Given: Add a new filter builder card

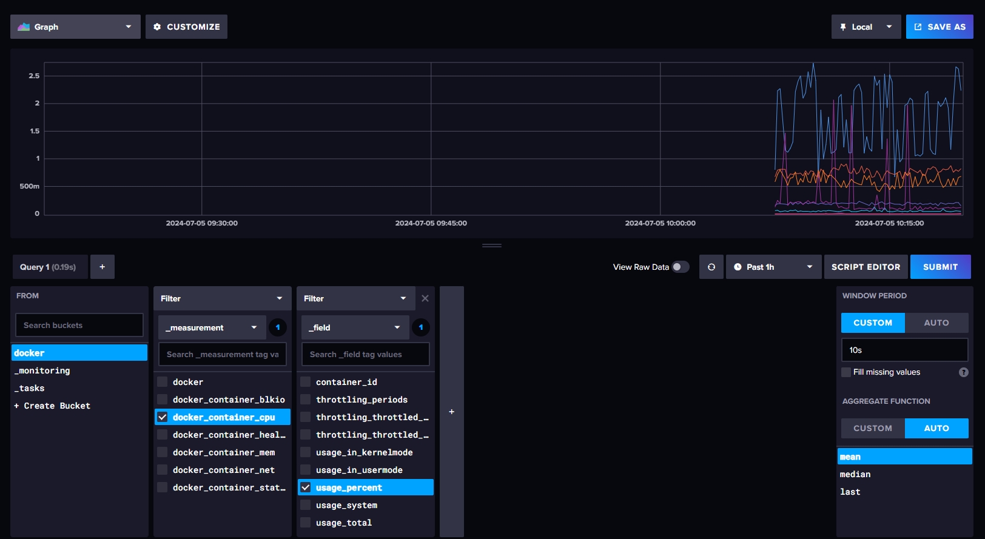Looking at the screenshot, I should [x=452, y=412].
